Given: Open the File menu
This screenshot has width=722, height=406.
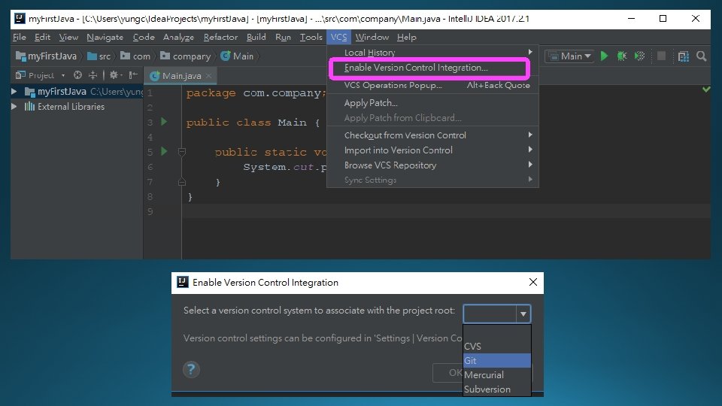Looking at the screenshot, I should point(20,37).
